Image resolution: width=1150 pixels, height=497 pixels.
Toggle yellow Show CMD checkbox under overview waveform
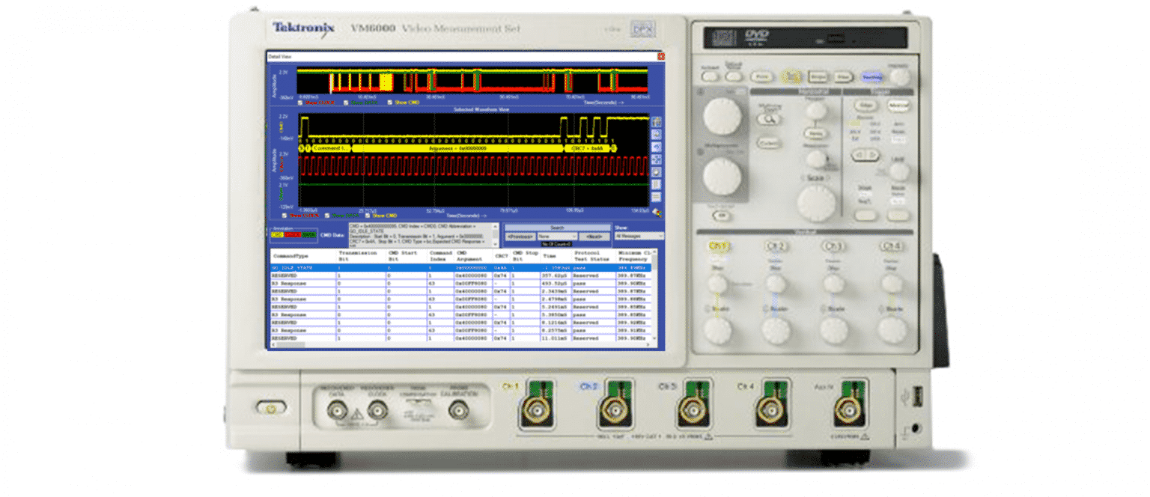(390, 103)
